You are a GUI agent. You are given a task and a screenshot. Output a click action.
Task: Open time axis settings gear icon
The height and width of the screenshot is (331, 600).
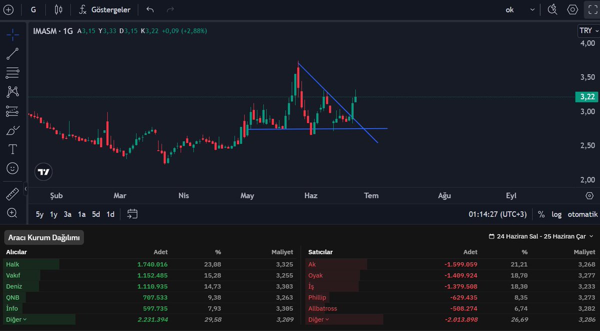[589, 195]
